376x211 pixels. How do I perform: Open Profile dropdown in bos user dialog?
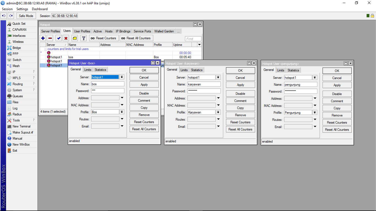tap(122, 112)
